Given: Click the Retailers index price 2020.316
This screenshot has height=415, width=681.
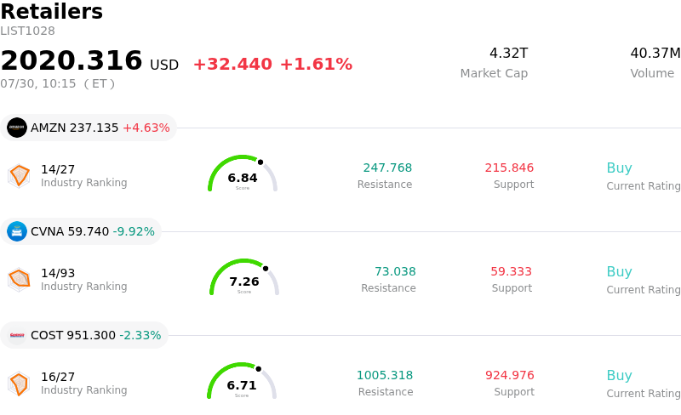Looking at the screenshot, I should [72, 60].
